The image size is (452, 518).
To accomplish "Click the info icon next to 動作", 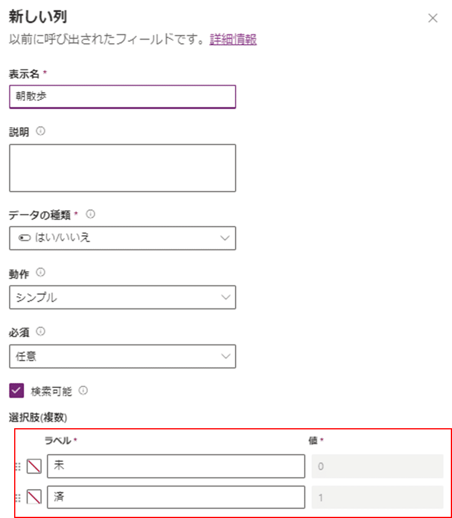I will point(40,272).
